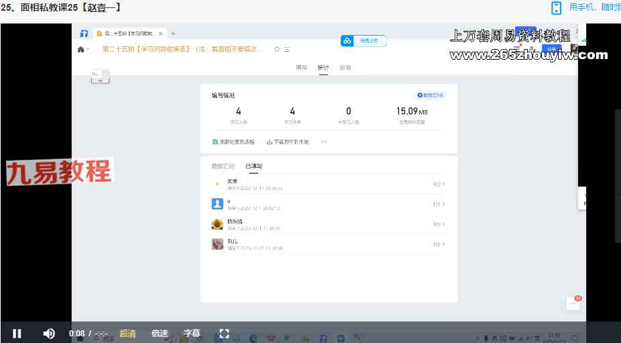621x343 pixels.
Task: Click 下载附件到本地 button
Action: pyautogui.click(x=288, y=142)
